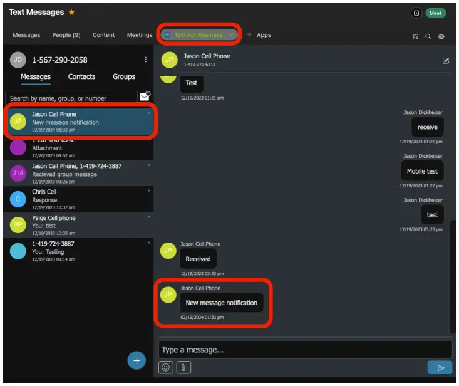Send the message with the arrow button
Screen dimensions: 459x386
(440, 368)
